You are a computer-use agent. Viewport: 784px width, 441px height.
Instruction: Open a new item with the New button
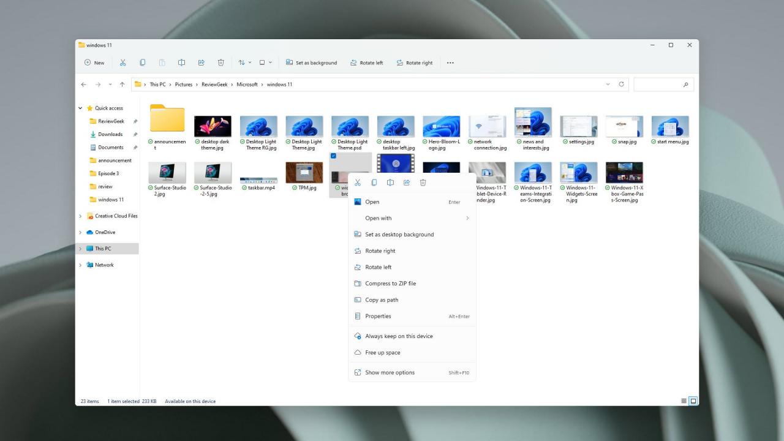94,62
